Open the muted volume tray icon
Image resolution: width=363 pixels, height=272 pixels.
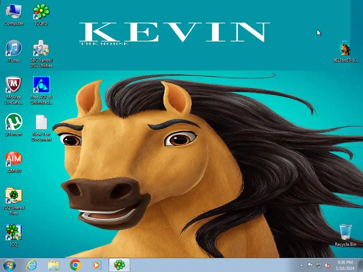tap(327, 266)
